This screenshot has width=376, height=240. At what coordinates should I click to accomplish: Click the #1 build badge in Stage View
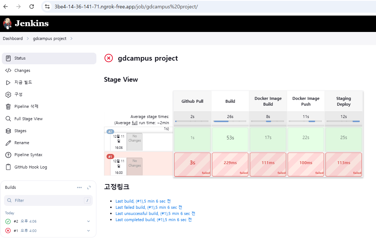click(x=110, y=156)
